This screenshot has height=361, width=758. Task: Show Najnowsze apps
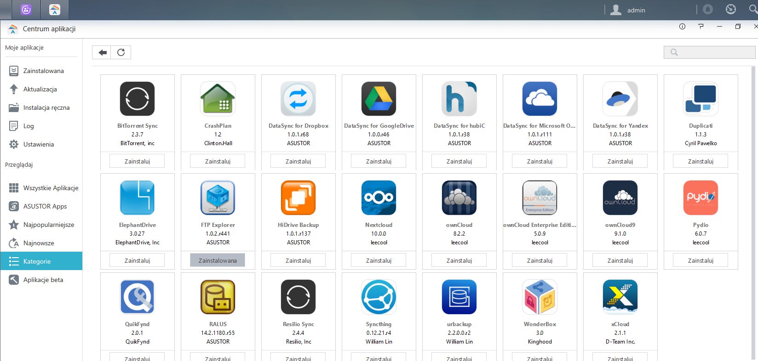click(41, 243)
